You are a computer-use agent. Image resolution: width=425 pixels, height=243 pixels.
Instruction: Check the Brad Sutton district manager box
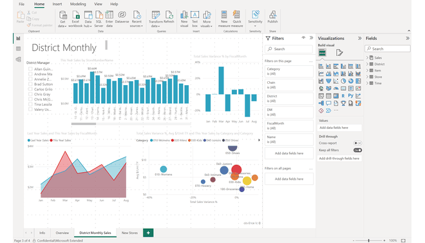pyautogui.click(x=30, y=84)
